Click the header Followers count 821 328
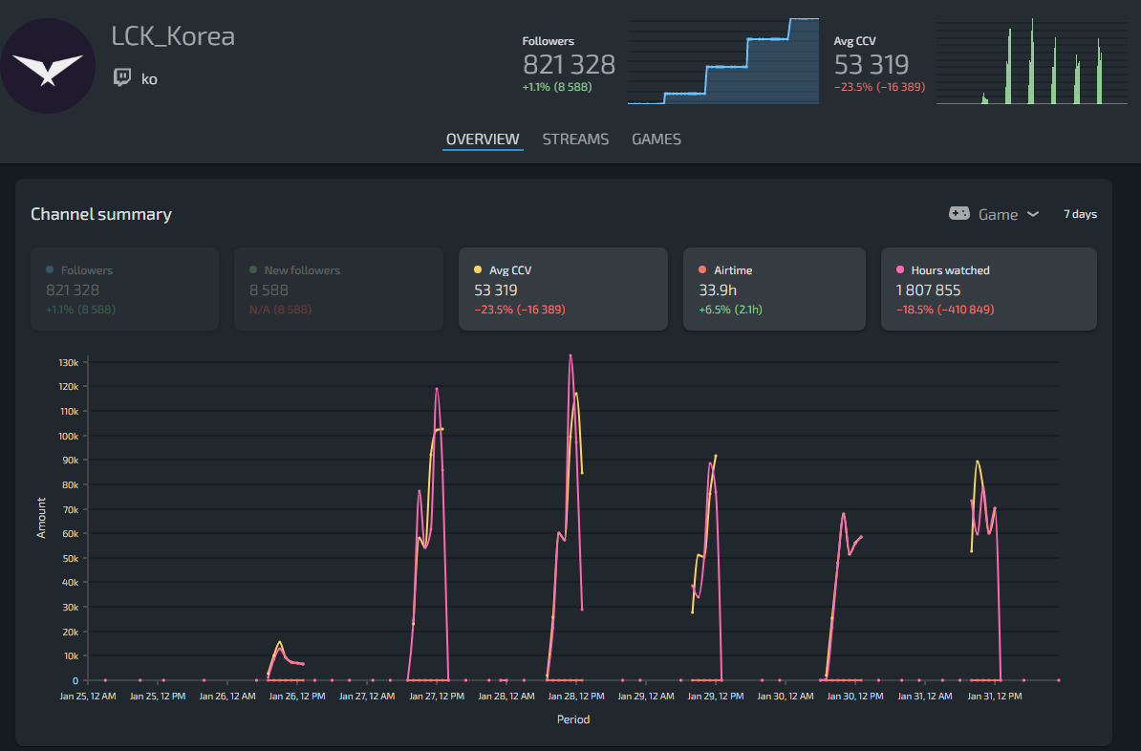Screen dimensions: 1141x751 tap(569, 65)
